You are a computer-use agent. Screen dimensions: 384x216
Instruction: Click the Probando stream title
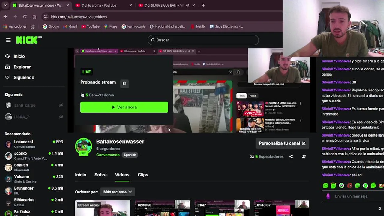[x=98, y=82]
